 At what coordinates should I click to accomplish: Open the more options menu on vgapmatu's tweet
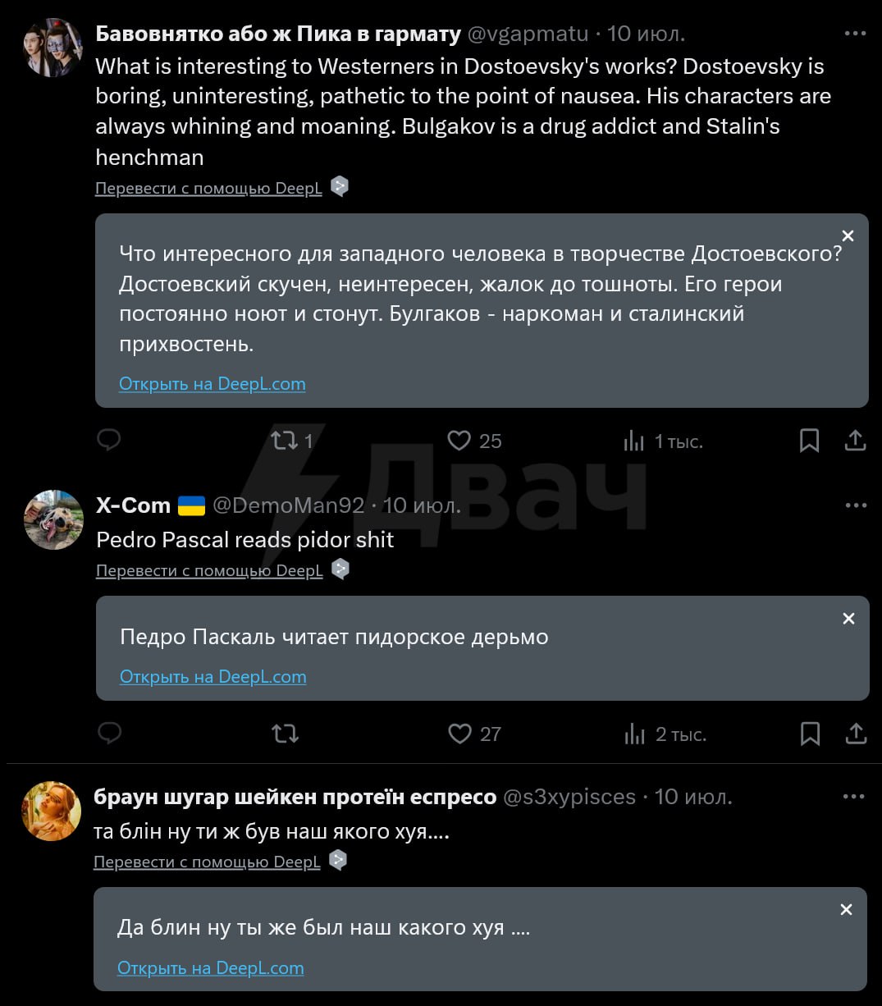tap(855, 34)
